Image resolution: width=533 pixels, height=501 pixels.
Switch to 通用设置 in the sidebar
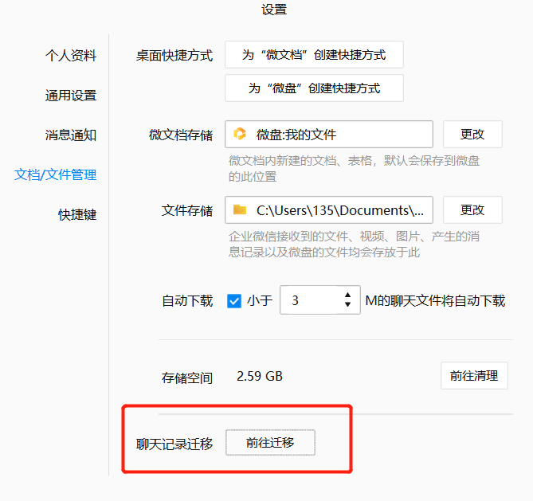pos(71,96)
